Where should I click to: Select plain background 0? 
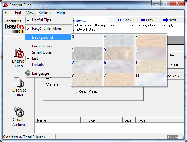coord(87,41)
